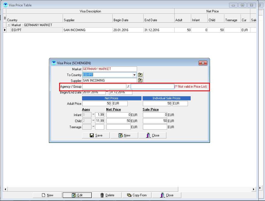Image resolution: width=265 pixels, height=201 pixels.
Task: Click the Adult Net Price field
Action: coord(97,104)
